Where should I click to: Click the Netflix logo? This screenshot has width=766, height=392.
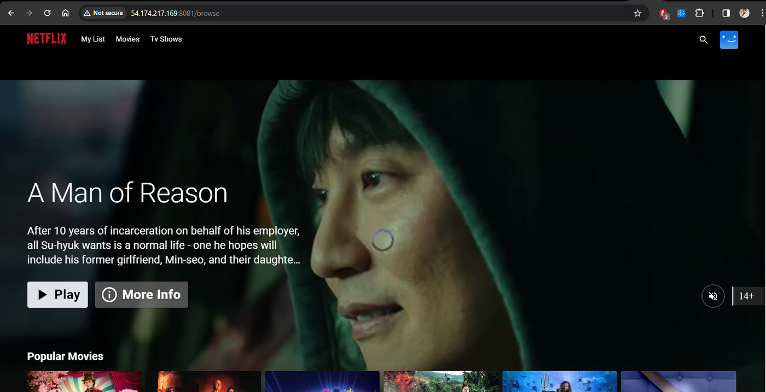pos(47,39)
